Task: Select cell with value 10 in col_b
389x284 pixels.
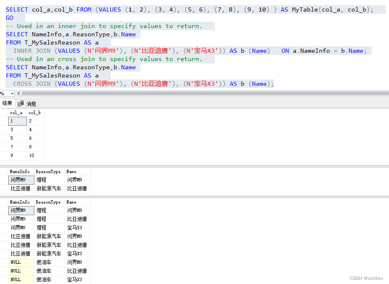Action: [x=36, y=155]
